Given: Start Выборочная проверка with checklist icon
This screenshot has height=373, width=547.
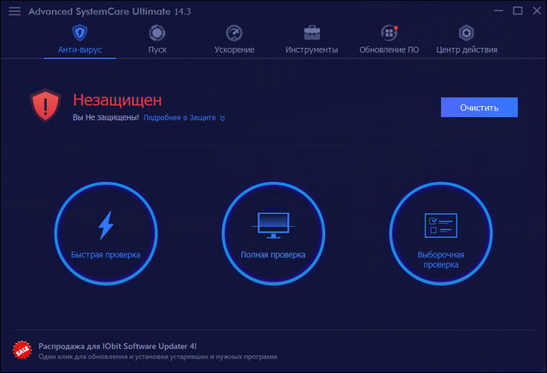Looking at the screenshot, I should tap(440, 232).
